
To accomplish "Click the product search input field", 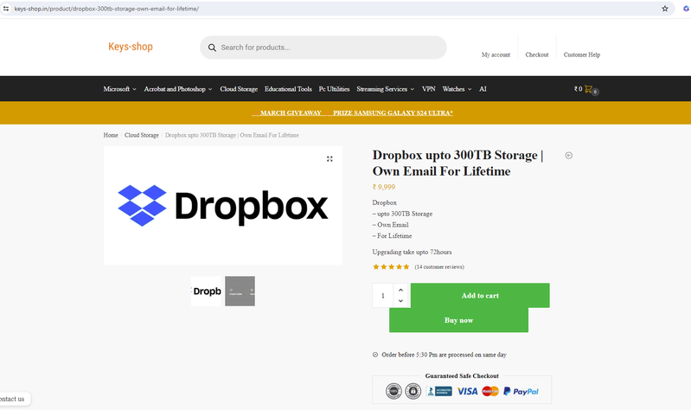I will (329, 48).
